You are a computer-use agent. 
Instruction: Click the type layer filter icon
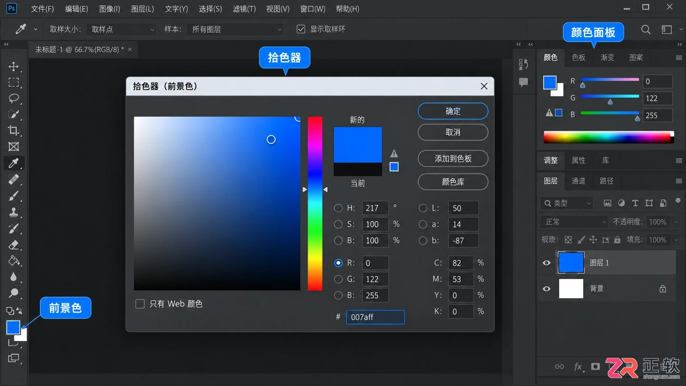(635, 203)
